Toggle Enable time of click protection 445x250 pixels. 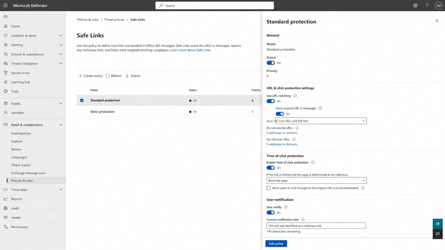click(x=271, y=168)
